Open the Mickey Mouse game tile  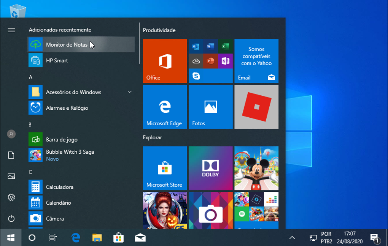(256, 168)
